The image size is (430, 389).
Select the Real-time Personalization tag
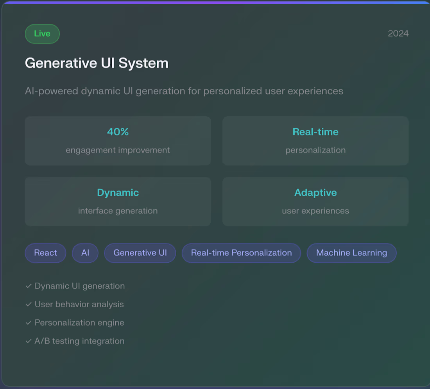point(241,253)
